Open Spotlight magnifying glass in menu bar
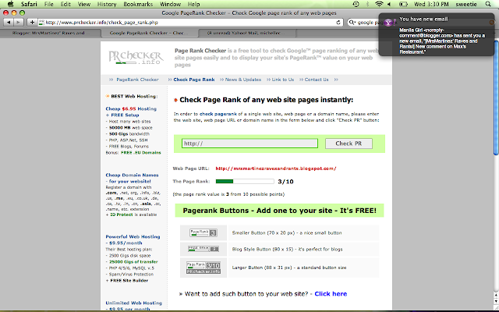499x312 pixels. (488, 4)
